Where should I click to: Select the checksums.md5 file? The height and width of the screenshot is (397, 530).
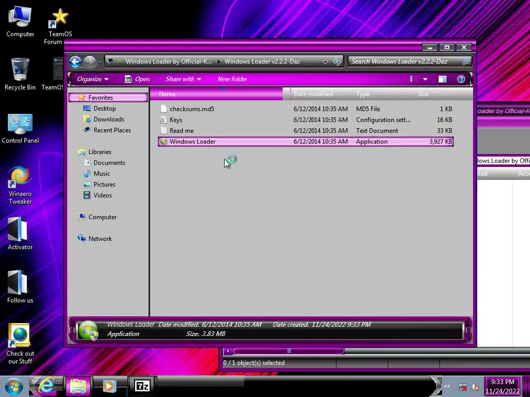pyautogui.click(x=305, y=109)
